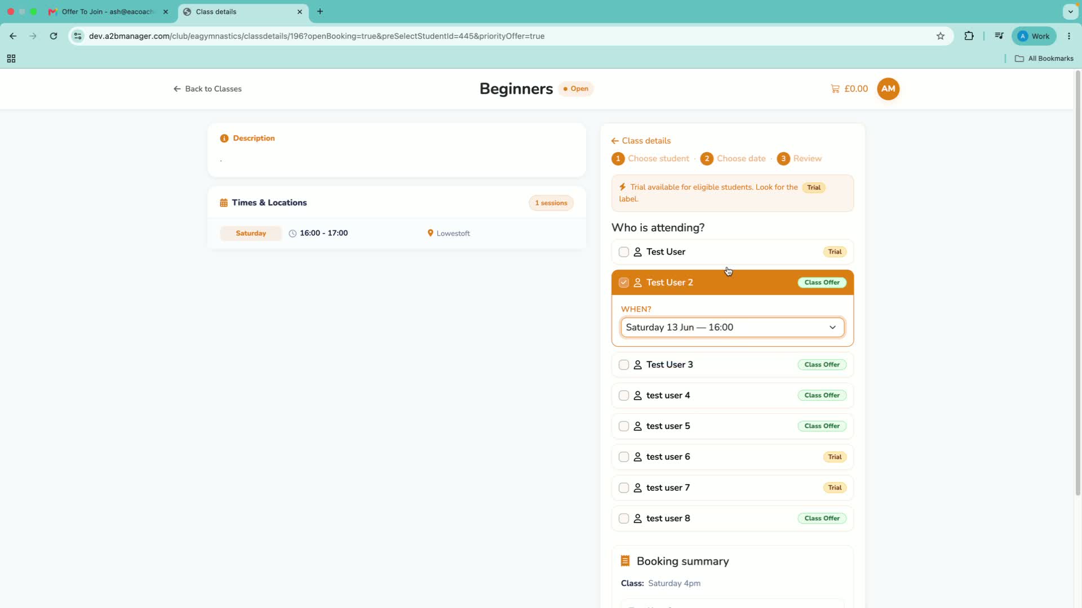Click Class Offer badge on test user 8
This screenshot has height=608, width=1082.
click(x=822, y=518)
